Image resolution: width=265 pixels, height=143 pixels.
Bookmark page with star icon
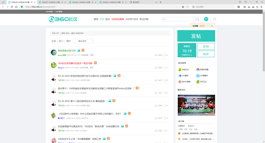coord(183,7)
